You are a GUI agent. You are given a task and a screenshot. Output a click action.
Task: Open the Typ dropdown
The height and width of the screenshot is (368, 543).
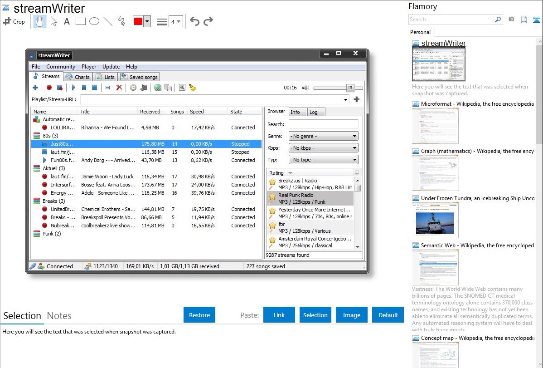click(324, 160)
